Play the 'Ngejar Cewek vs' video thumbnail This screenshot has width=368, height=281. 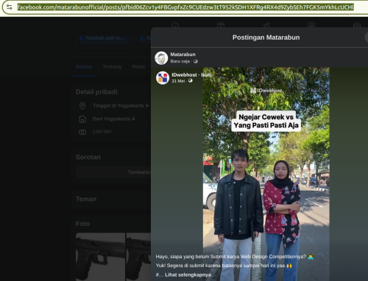click(x=266, y=174)
